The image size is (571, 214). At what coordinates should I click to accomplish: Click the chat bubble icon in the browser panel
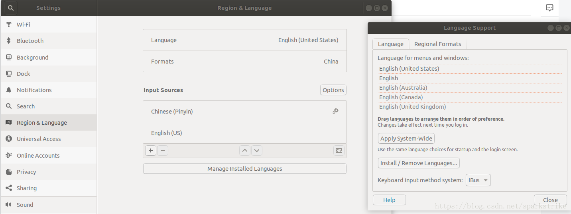pyautogui.click(x=549, y=8)
